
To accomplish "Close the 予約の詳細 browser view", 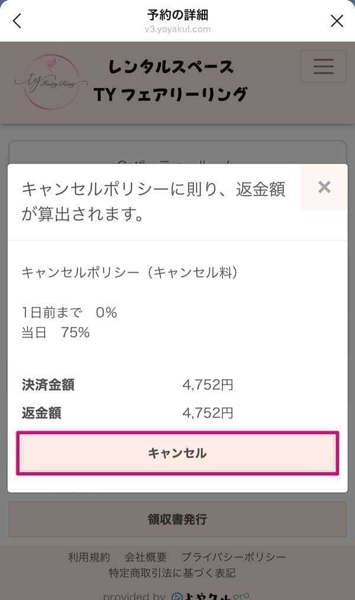I will point(337,21).
